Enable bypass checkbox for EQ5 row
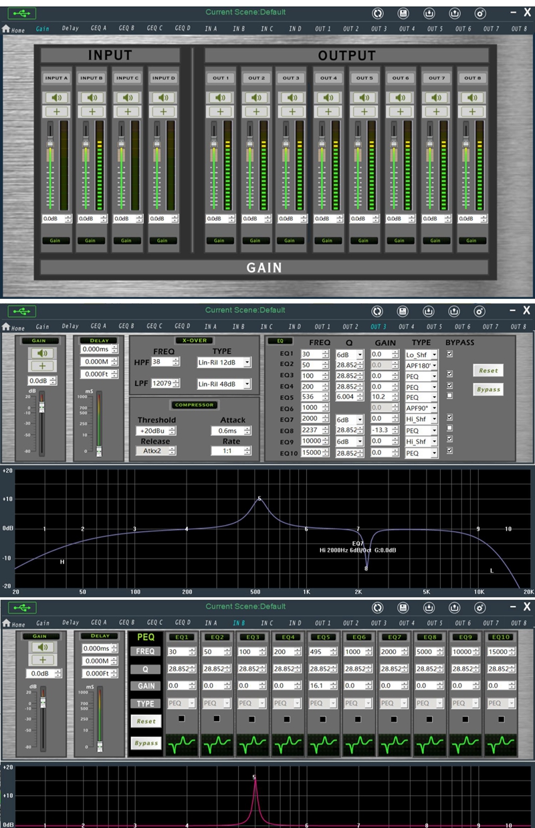Viewport: 535px width, 828px height. (x=449, y=397)
